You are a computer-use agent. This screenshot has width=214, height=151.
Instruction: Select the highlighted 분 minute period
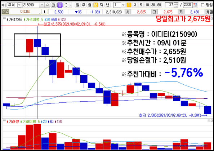(x=95, y=5)
